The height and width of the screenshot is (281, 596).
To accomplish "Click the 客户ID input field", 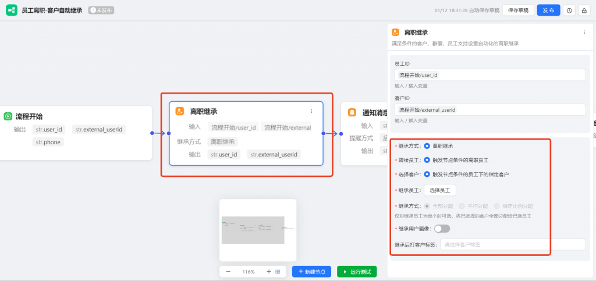I will [x=490, y=110].
